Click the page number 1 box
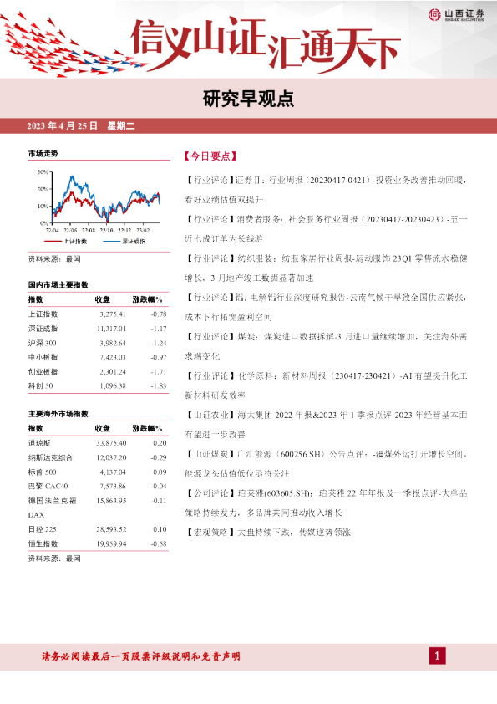Viewport: 497px width, 704px height. (438, 656)
